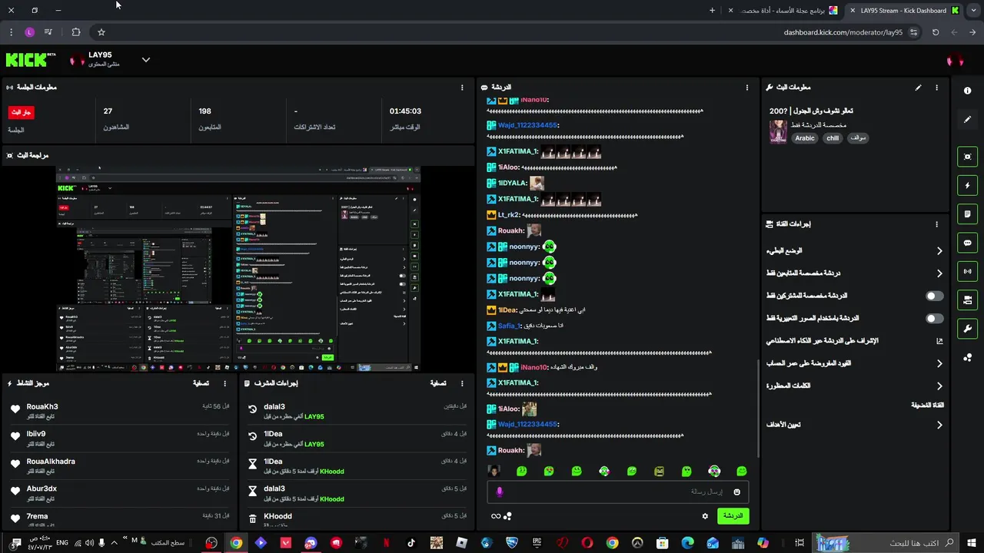984x553 pixels.
Task: Open TikTok from the Windows taskbar
Action: [411, 543]
